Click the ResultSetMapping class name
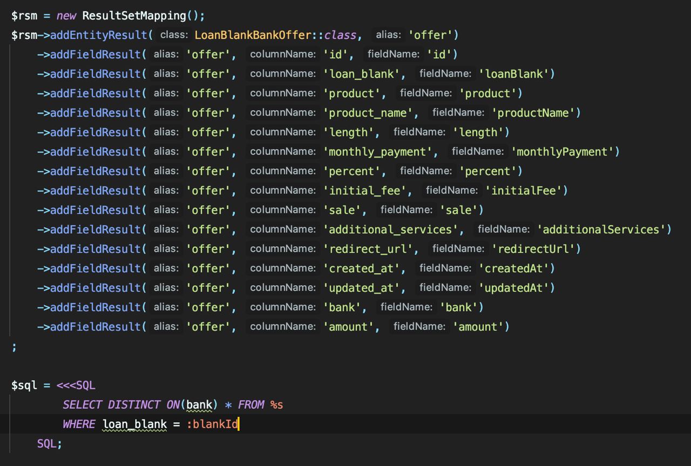The height and width of the screenshot is (466, 691). [135, 16]
